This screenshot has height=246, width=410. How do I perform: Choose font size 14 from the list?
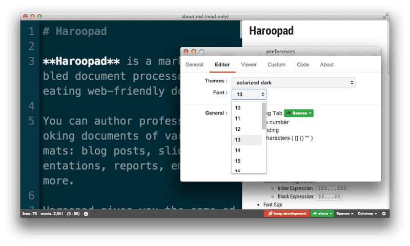pos(238,150)
